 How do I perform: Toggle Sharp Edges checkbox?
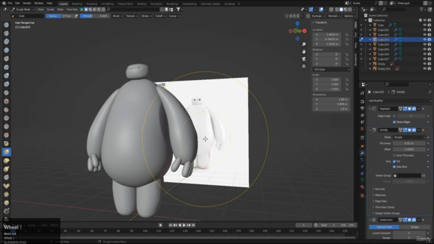pos(394,122)
